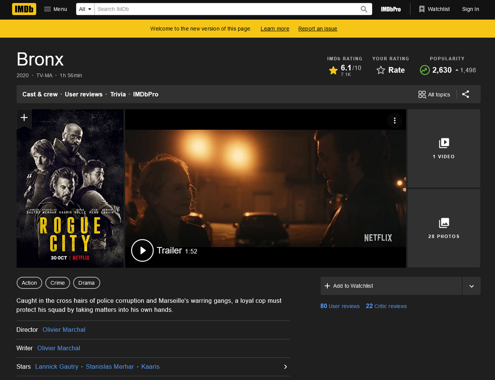This screenshot has width=495, height=380.
Task: Click the 6.1/10 IMDb rating value
Action: [351, 68]
